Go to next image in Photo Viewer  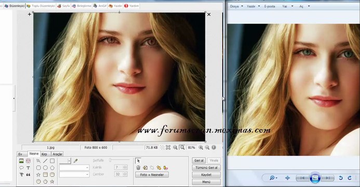[328, 178]
